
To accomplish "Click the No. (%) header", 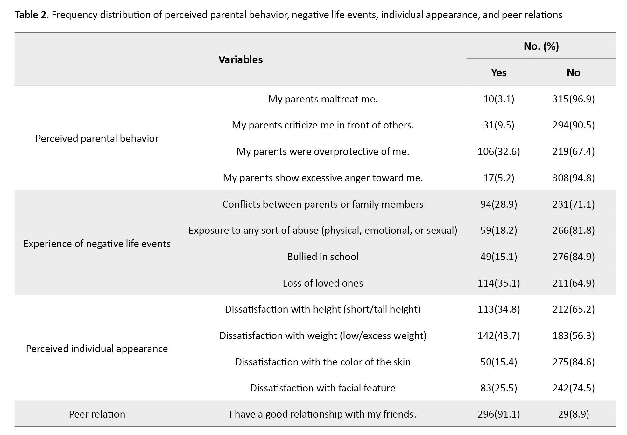I will (541, 46).
